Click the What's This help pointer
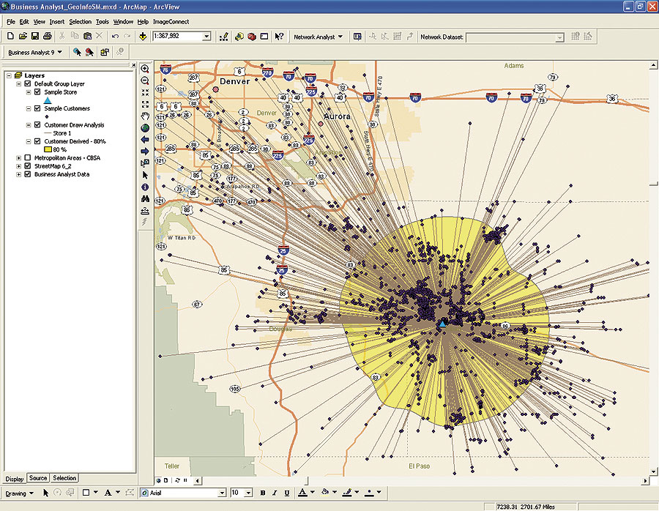 (279, 37)
